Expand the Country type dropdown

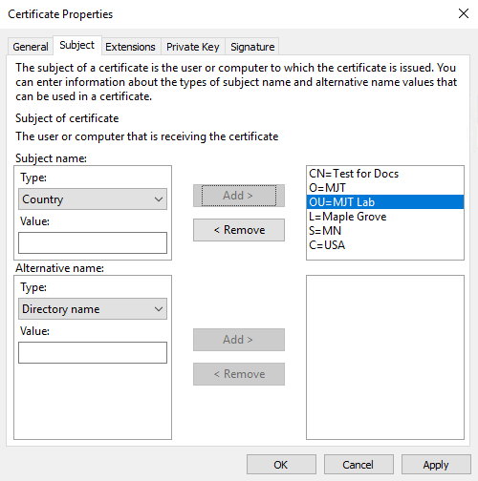pos(93,199)
